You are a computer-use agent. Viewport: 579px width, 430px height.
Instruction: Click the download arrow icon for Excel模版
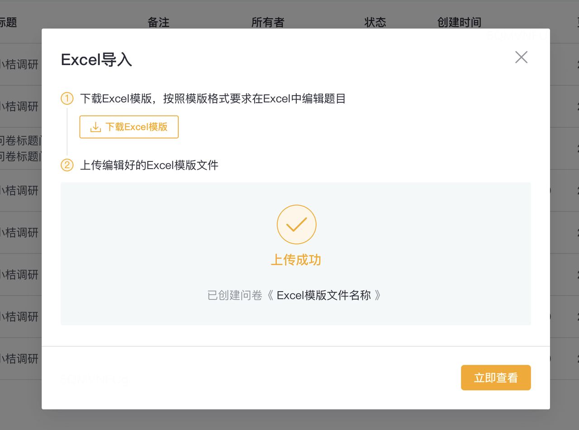click(x=95, y=127)
